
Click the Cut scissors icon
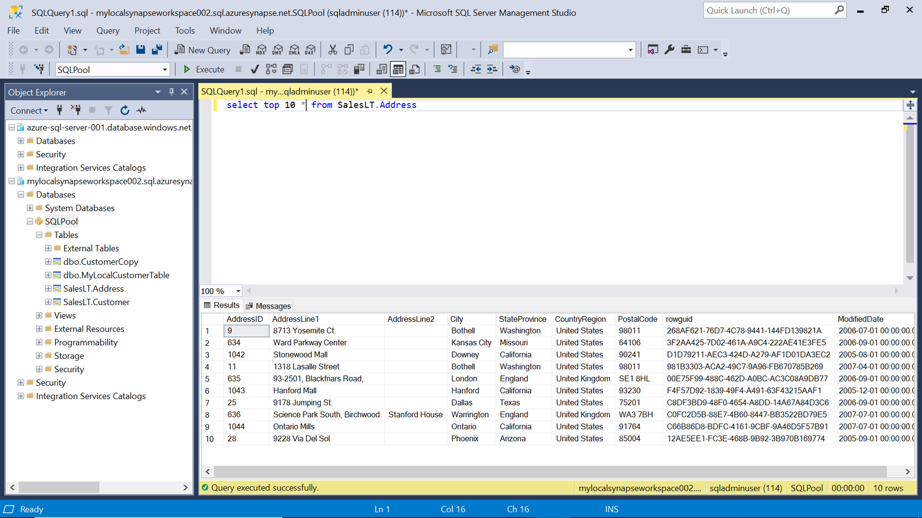pyautogui.click(x=332, y=50)
